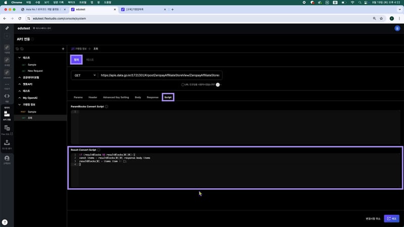Switch to the Response tab

pos(152,97)
